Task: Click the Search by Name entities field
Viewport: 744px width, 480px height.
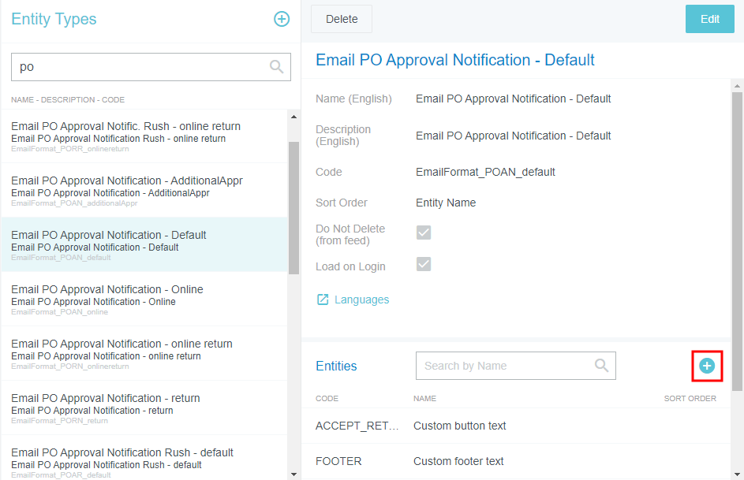Action: pyautogui.click(x=505, y=366)
